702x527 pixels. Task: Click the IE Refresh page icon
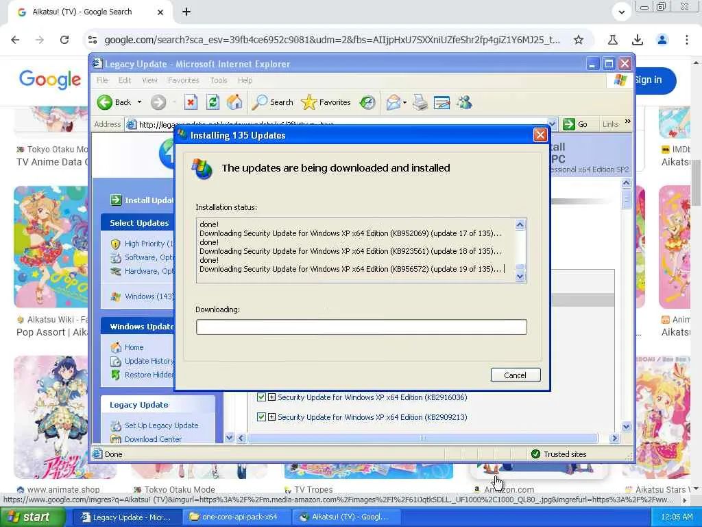click(213, 103)
